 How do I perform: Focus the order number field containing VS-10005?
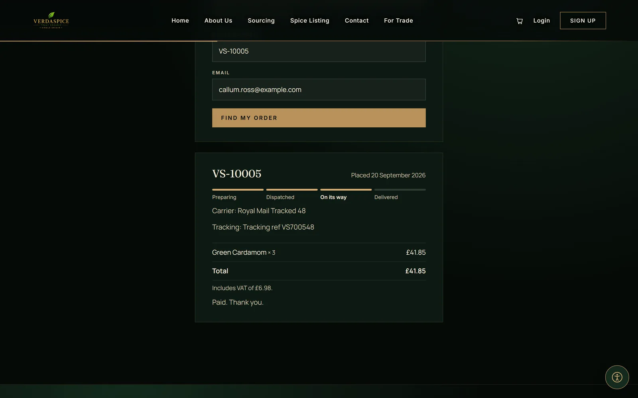coord(319,51)
